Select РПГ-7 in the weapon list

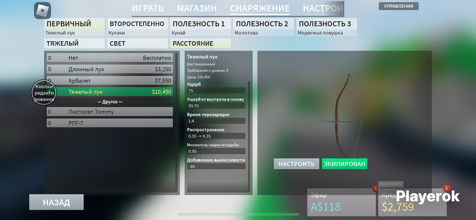110,123
